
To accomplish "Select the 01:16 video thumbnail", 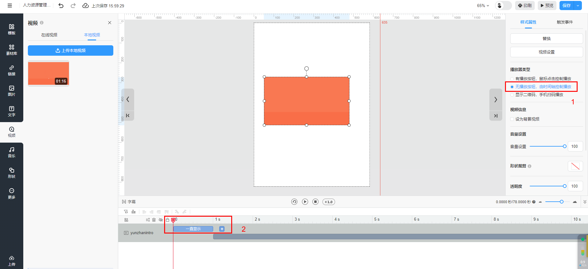I will click(49, 73).
